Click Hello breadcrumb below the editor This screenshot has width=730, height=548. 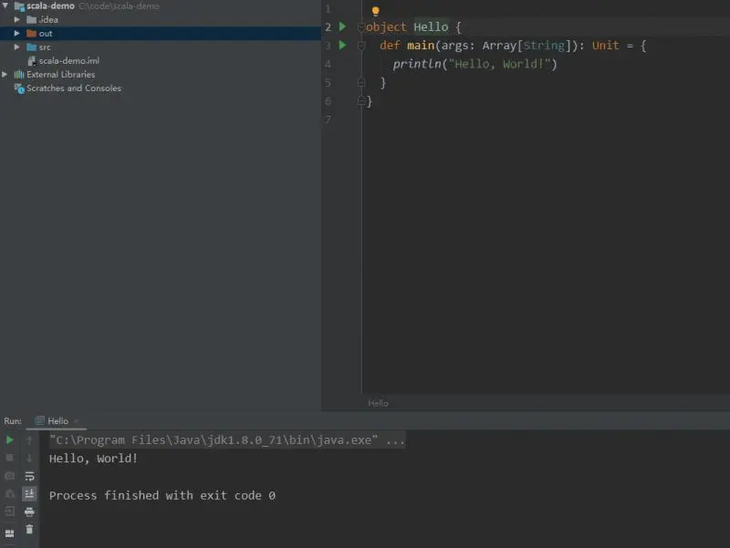coord(378,403)
